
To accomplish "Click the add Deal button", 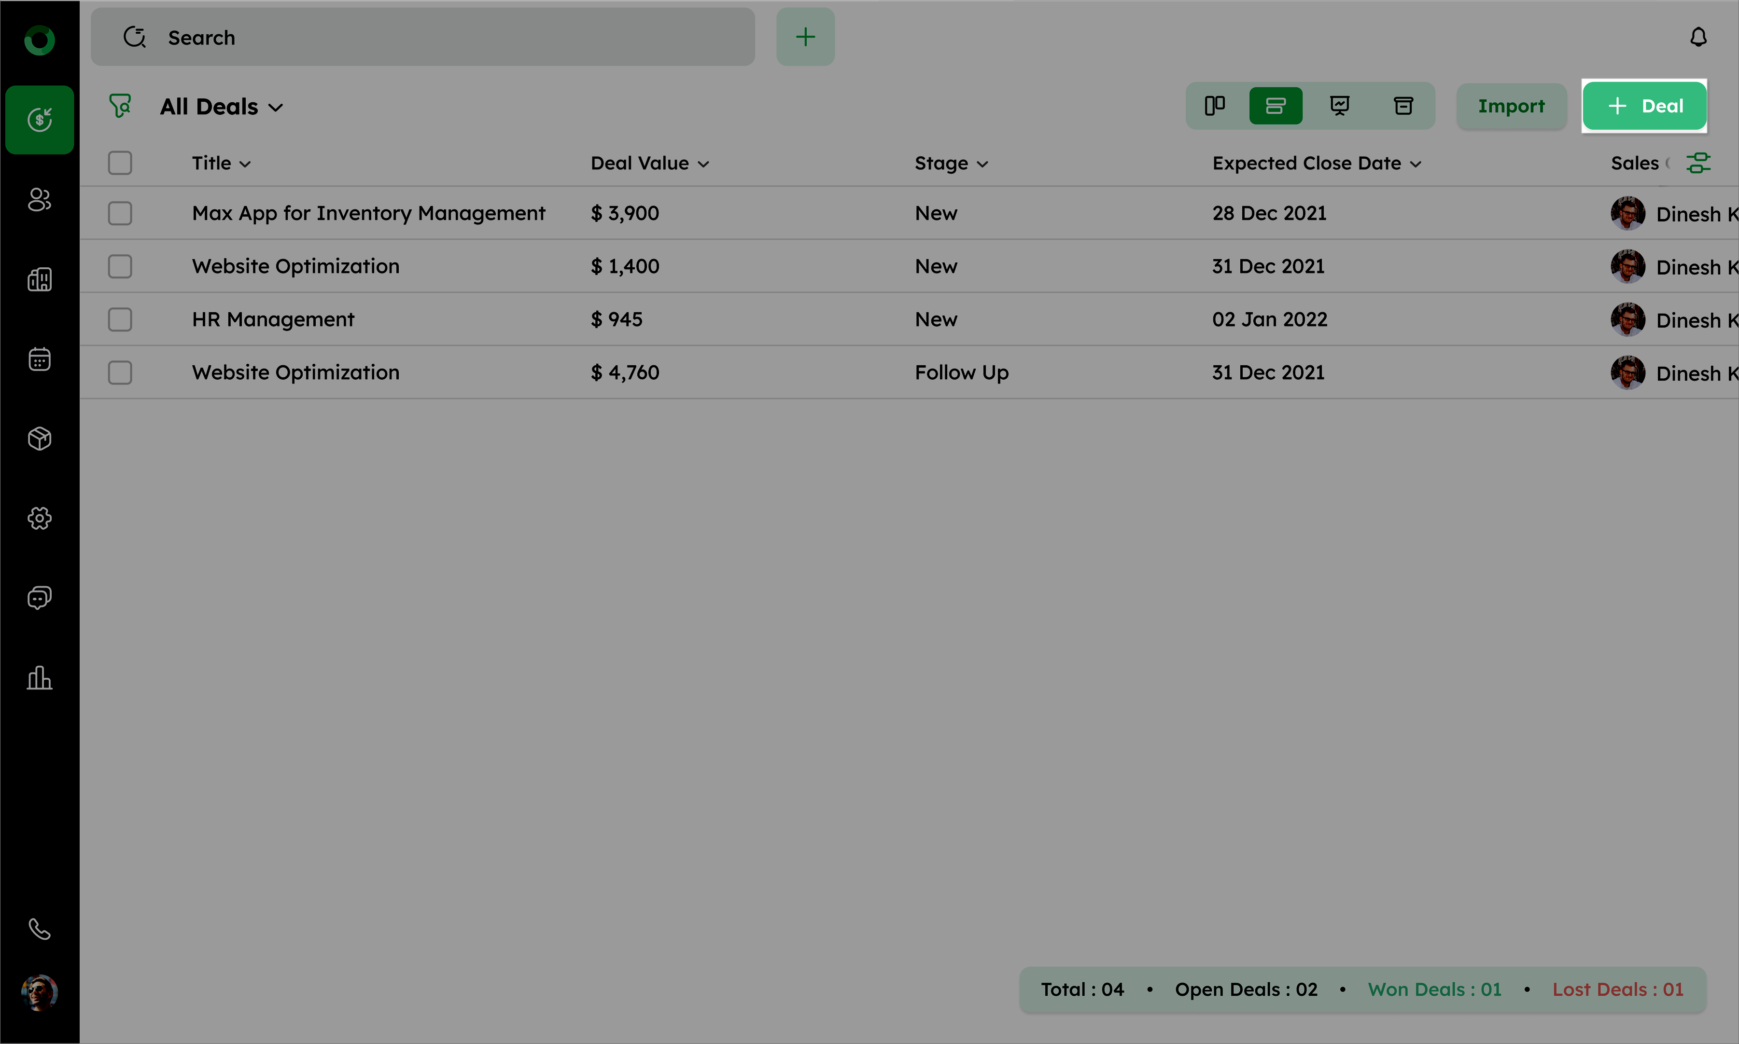I will click(1644, 106).
